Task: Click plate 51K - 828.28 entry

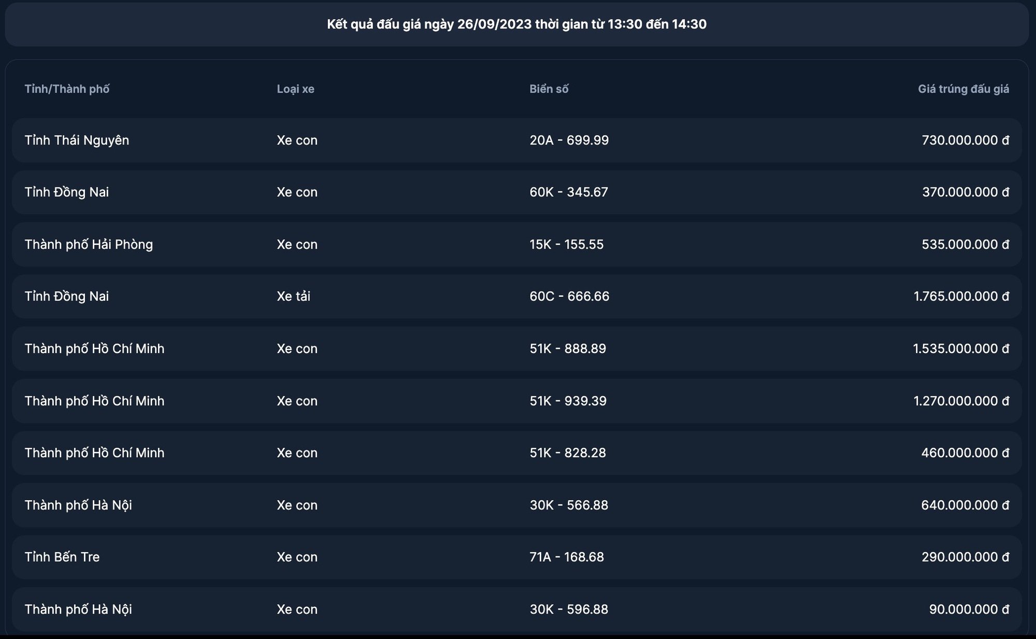Action: [567, 453]
